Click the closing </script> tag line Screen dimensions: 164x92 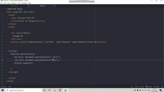pos(13,72)
